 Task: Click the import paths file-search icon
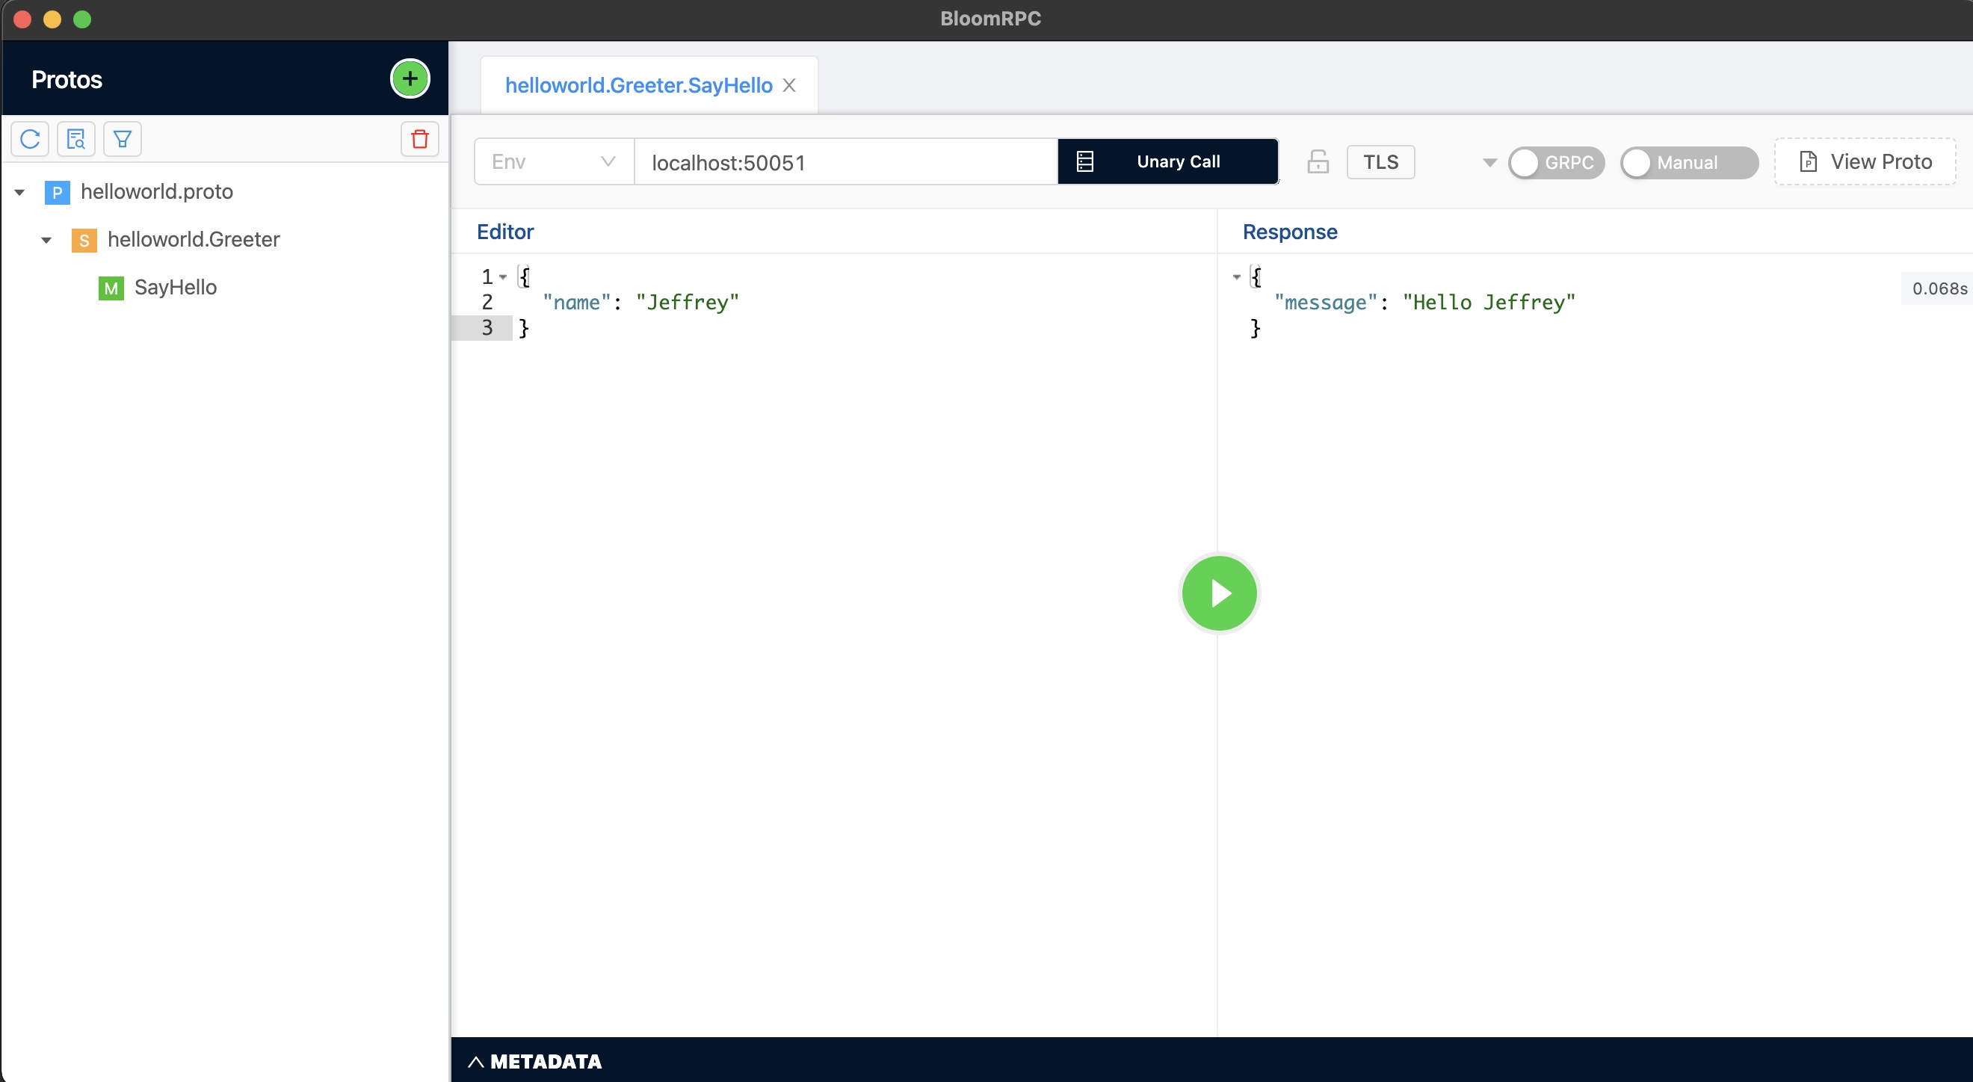pos(75,140)
